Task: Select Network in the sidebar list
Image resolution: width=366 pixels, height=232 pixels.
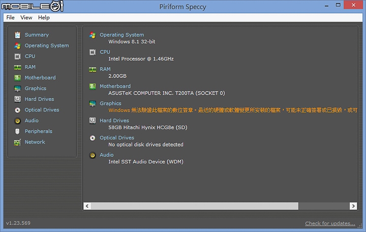Action: (35, 142)
